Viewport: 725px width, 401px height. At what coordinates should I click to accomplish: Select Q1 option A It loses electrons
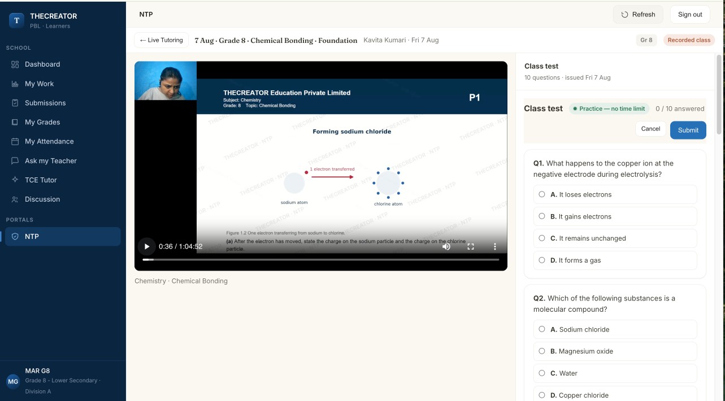(x=615, y=194)
